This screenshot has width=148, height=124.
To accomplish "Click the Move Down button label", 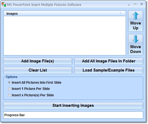I will [x=136, y=49].
